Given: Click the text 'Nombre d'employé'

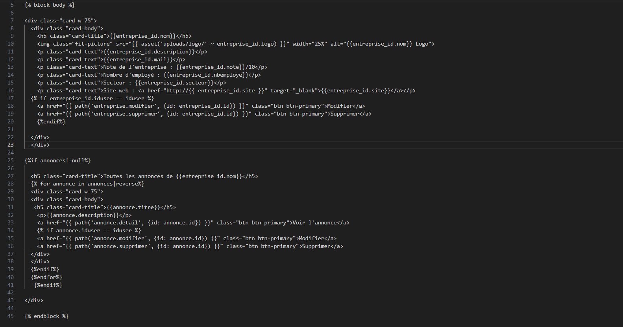Looking at the screenshot, I should (x=129, y=75).
